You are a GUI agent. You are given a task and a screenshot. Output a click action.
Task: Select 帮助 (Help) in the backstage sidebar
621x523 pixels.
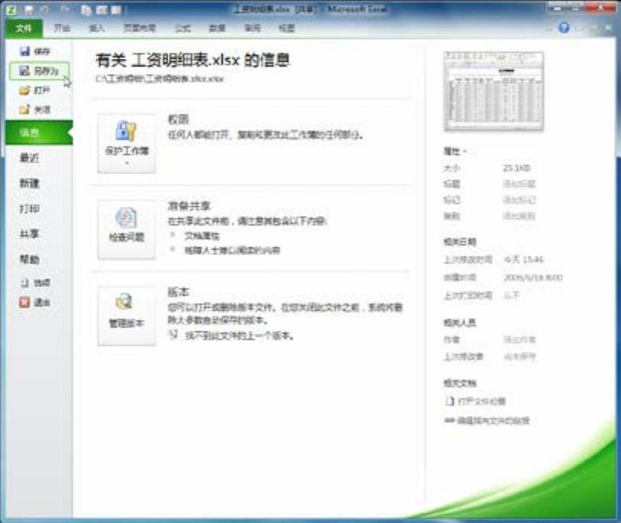coord(29,260)
